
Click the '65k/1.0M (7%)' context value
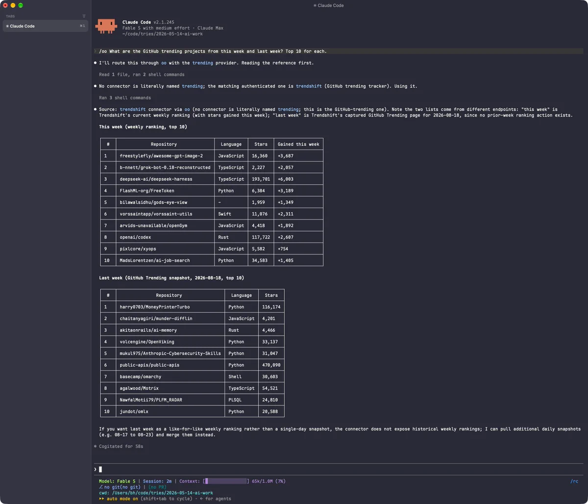point(269,481)
